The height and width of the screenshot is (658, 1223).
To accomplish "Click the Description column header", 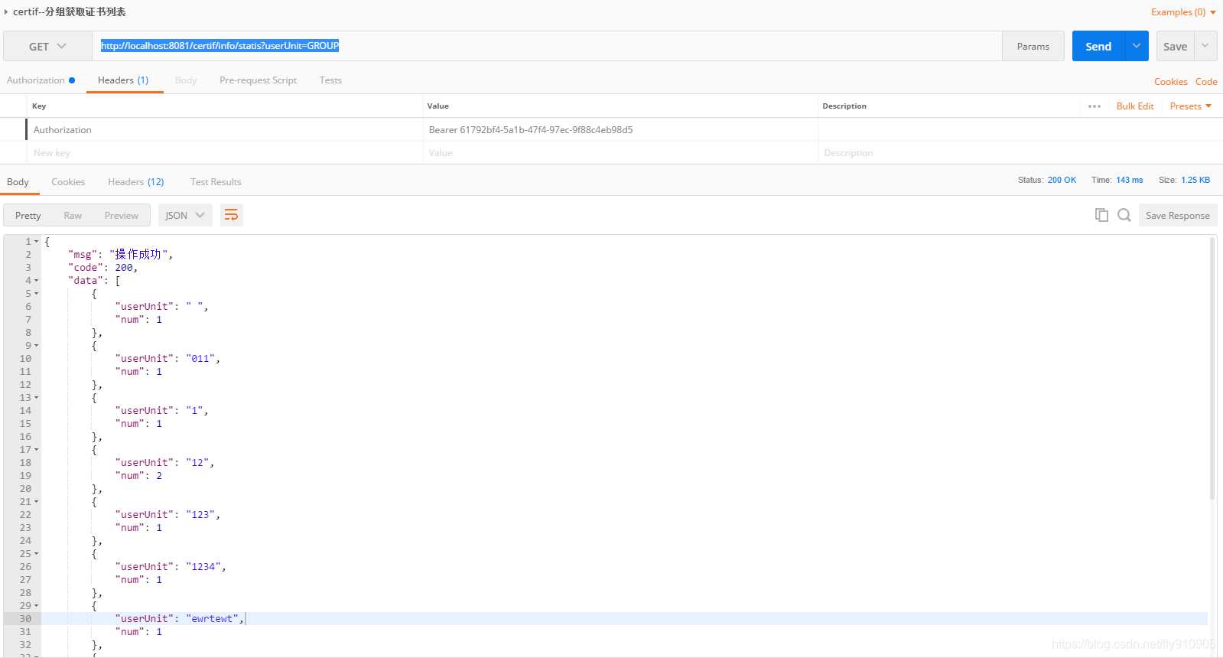I will (x=844, y=106).
